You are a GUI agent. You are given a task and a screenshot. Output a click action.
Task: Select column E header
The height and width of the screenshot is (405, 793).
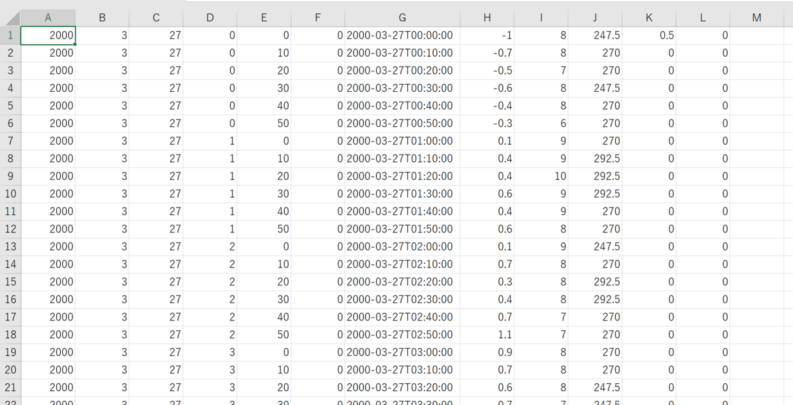264,18
